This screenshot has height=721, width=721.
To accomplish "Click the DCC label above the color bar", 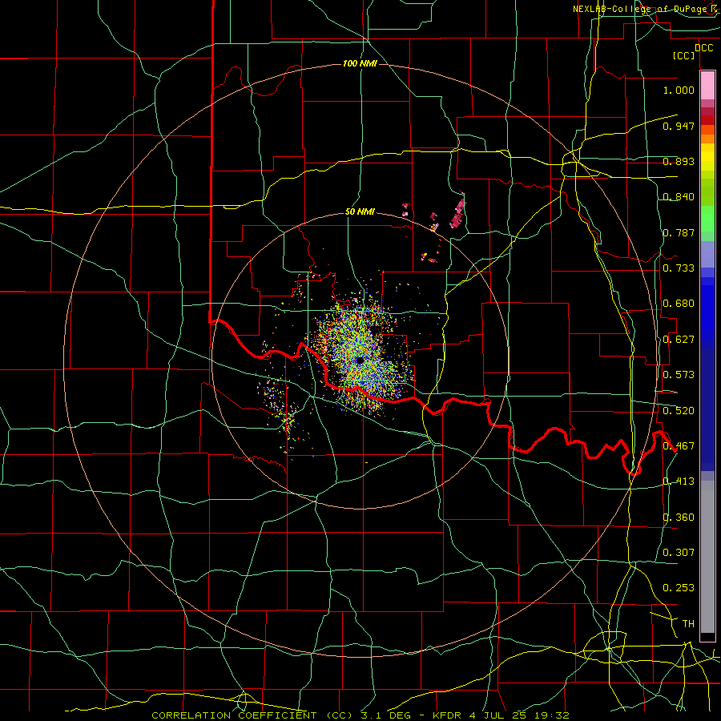I will [703, 48].
